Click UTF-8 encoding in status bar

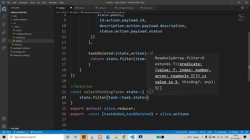click(x=202, y=132)
